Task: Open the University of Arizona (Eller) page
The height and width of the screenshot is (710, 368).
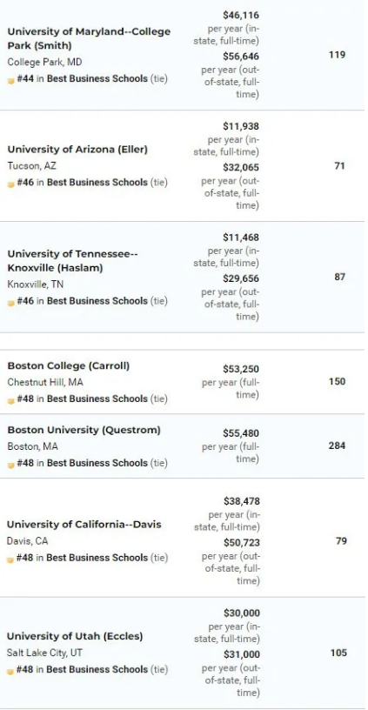Action: pyautogui.click(x=77, y=150)
